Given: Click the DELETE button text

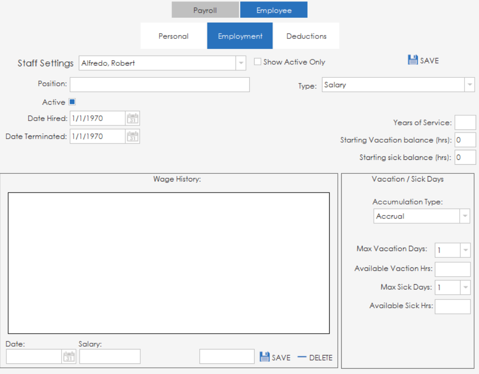Looking at the screenshot, I should click(x=321, y=358).
